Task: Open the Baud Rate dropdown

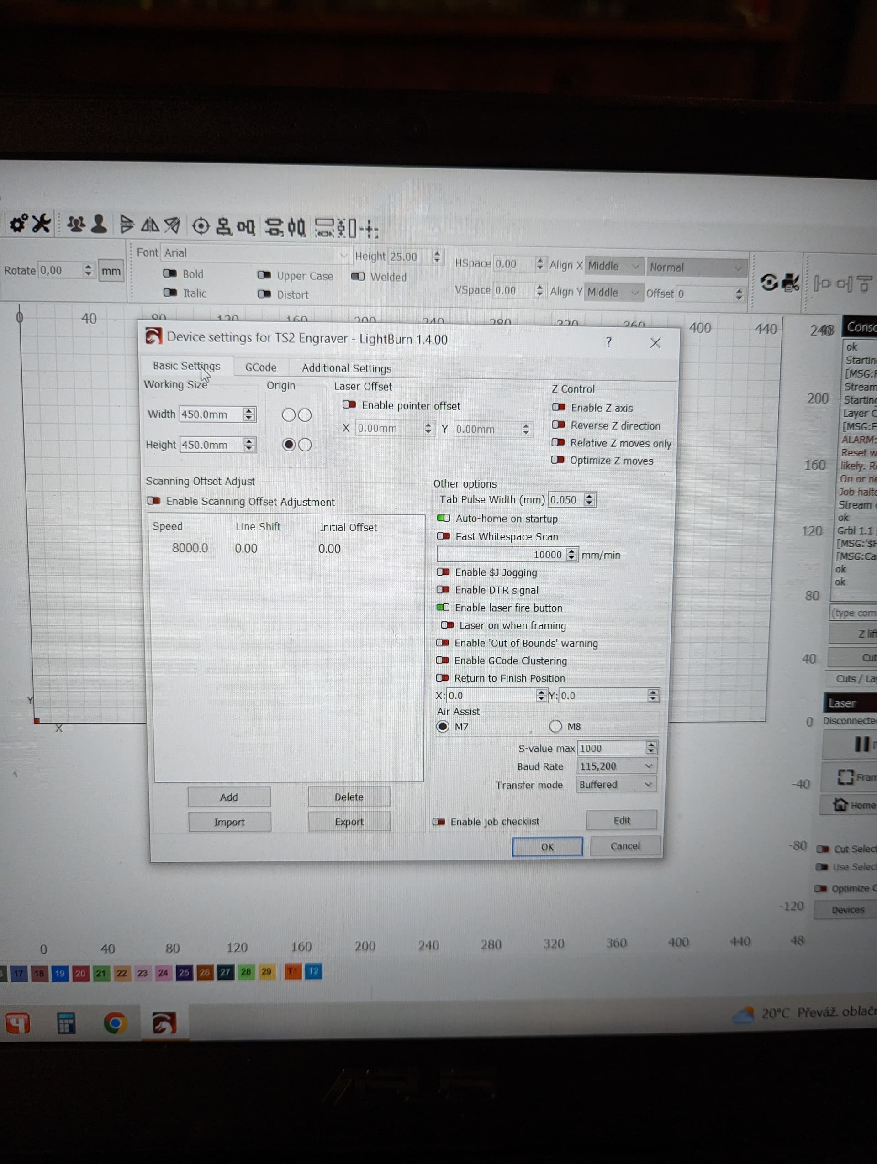Action: [617, 766]
